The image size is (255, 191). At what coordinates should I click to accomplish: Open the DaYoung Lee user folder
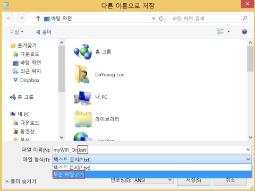(x=82, y=74)
